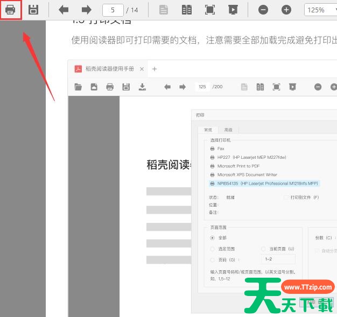Enter fullscreen mode via toolbar icon
Screen dimensions: 337x317
click(209, 10)
